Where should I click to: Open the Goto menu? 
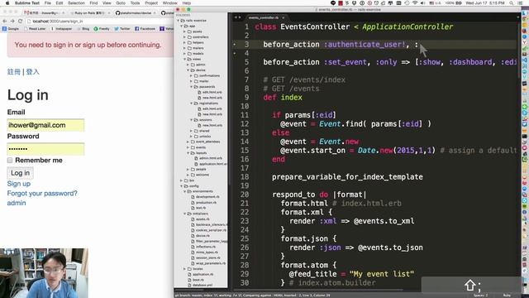(121, 2)
